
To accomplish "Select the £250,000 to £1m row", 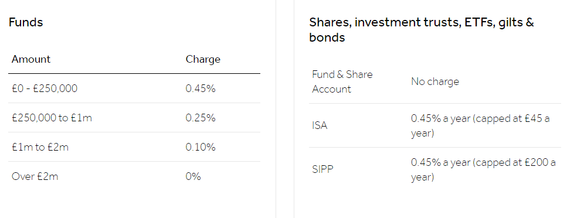I will pos(134,118).
